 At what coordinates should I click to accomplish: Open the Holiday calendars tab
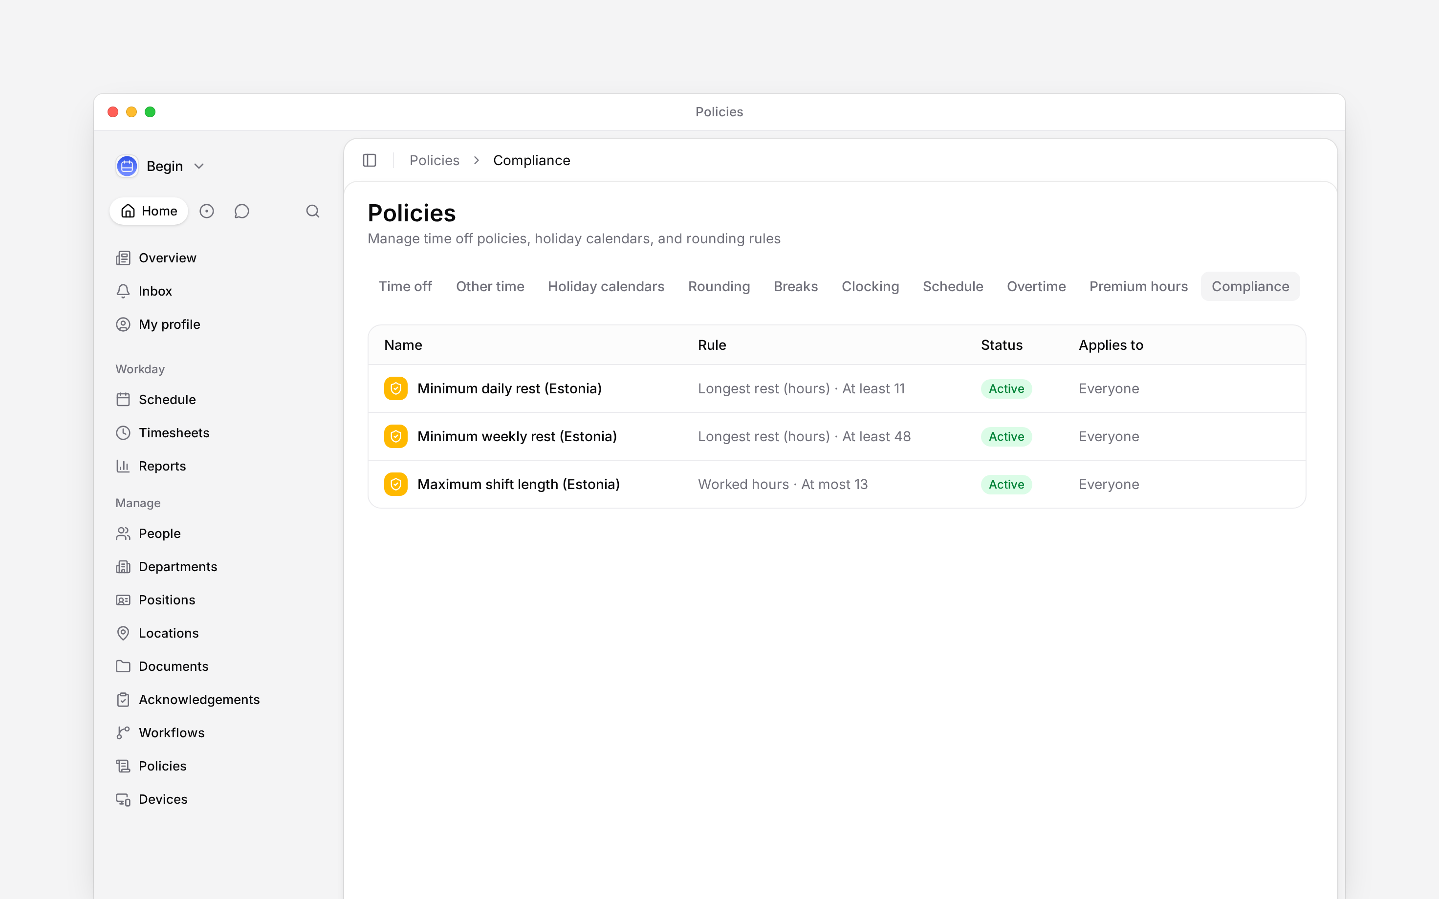click(606, 287)
